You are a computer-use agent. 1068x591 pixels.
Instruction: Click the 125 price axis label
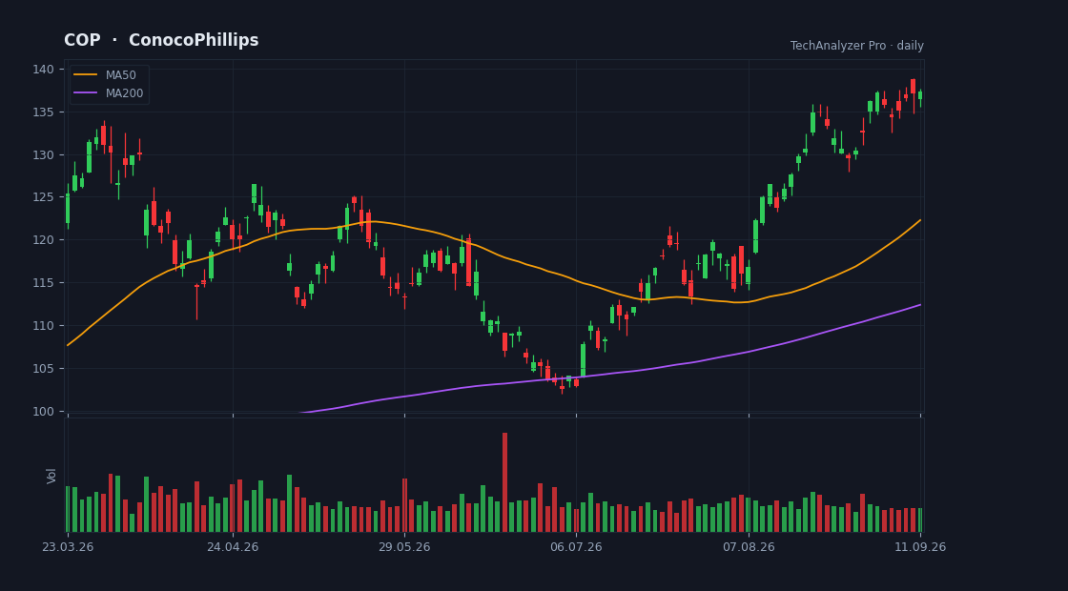[43, 197]
